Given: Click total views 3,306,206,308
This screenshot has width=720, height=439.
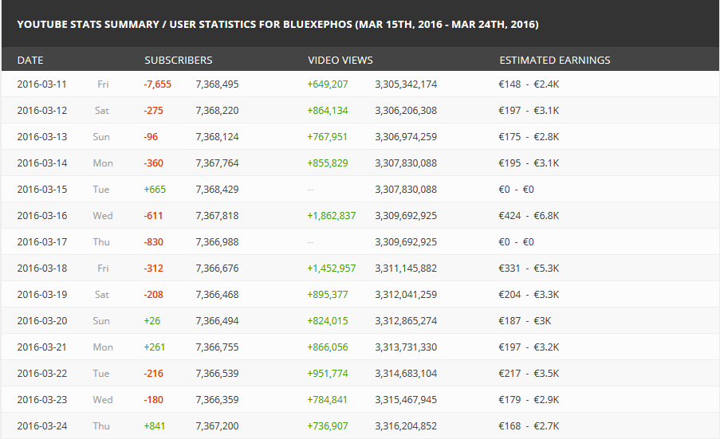Looking at the screenshot, I should 406,111.
